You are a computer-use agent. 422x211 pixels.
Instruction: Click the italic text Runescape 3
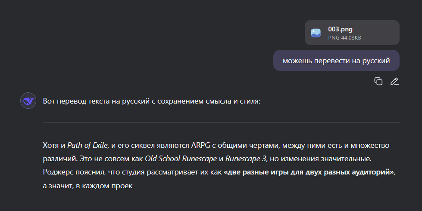point(246,159)
